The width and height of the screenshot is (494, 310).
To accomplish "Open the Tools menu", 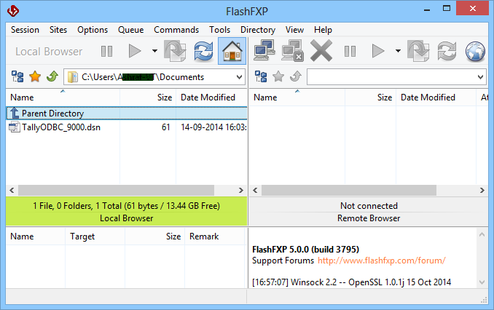I will [x=219, y=30].
